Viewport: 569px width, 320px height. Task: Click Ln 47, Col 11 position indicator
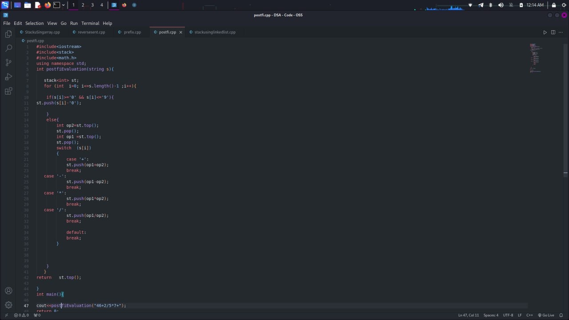tap(469, 315)
